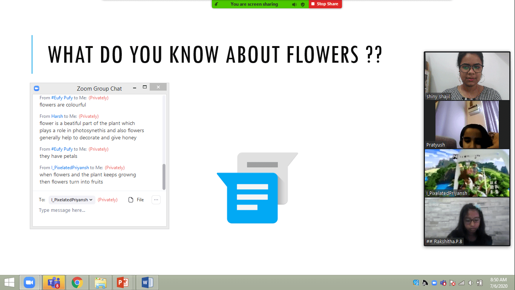This screenshot has width=515, height=290.
Task: Select Rakshitha.P.B's video thumbnail
Action: (x=466, y=222)
